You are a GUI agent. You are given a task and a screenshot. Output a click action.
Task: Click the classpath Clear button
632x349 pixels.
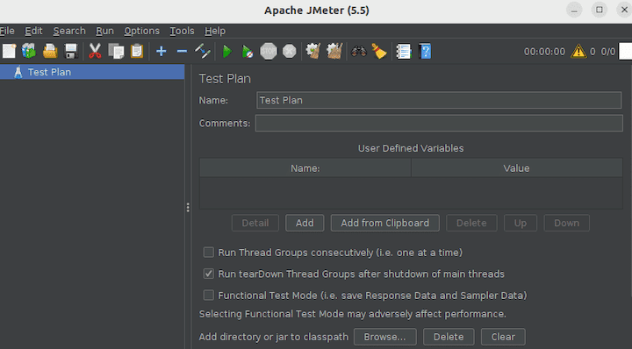click(x=503, y=337)
